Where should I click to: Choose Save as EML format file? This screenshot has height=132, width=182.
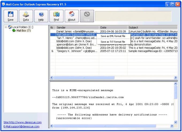coord(113,36)
